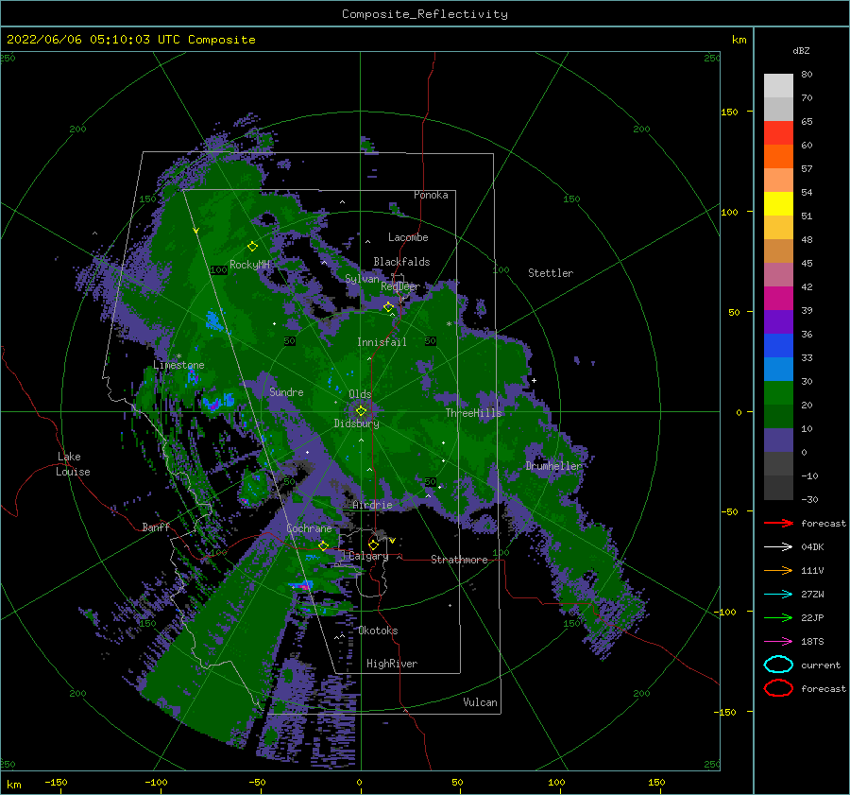Click the Okotoks town label

coord(378,631)
